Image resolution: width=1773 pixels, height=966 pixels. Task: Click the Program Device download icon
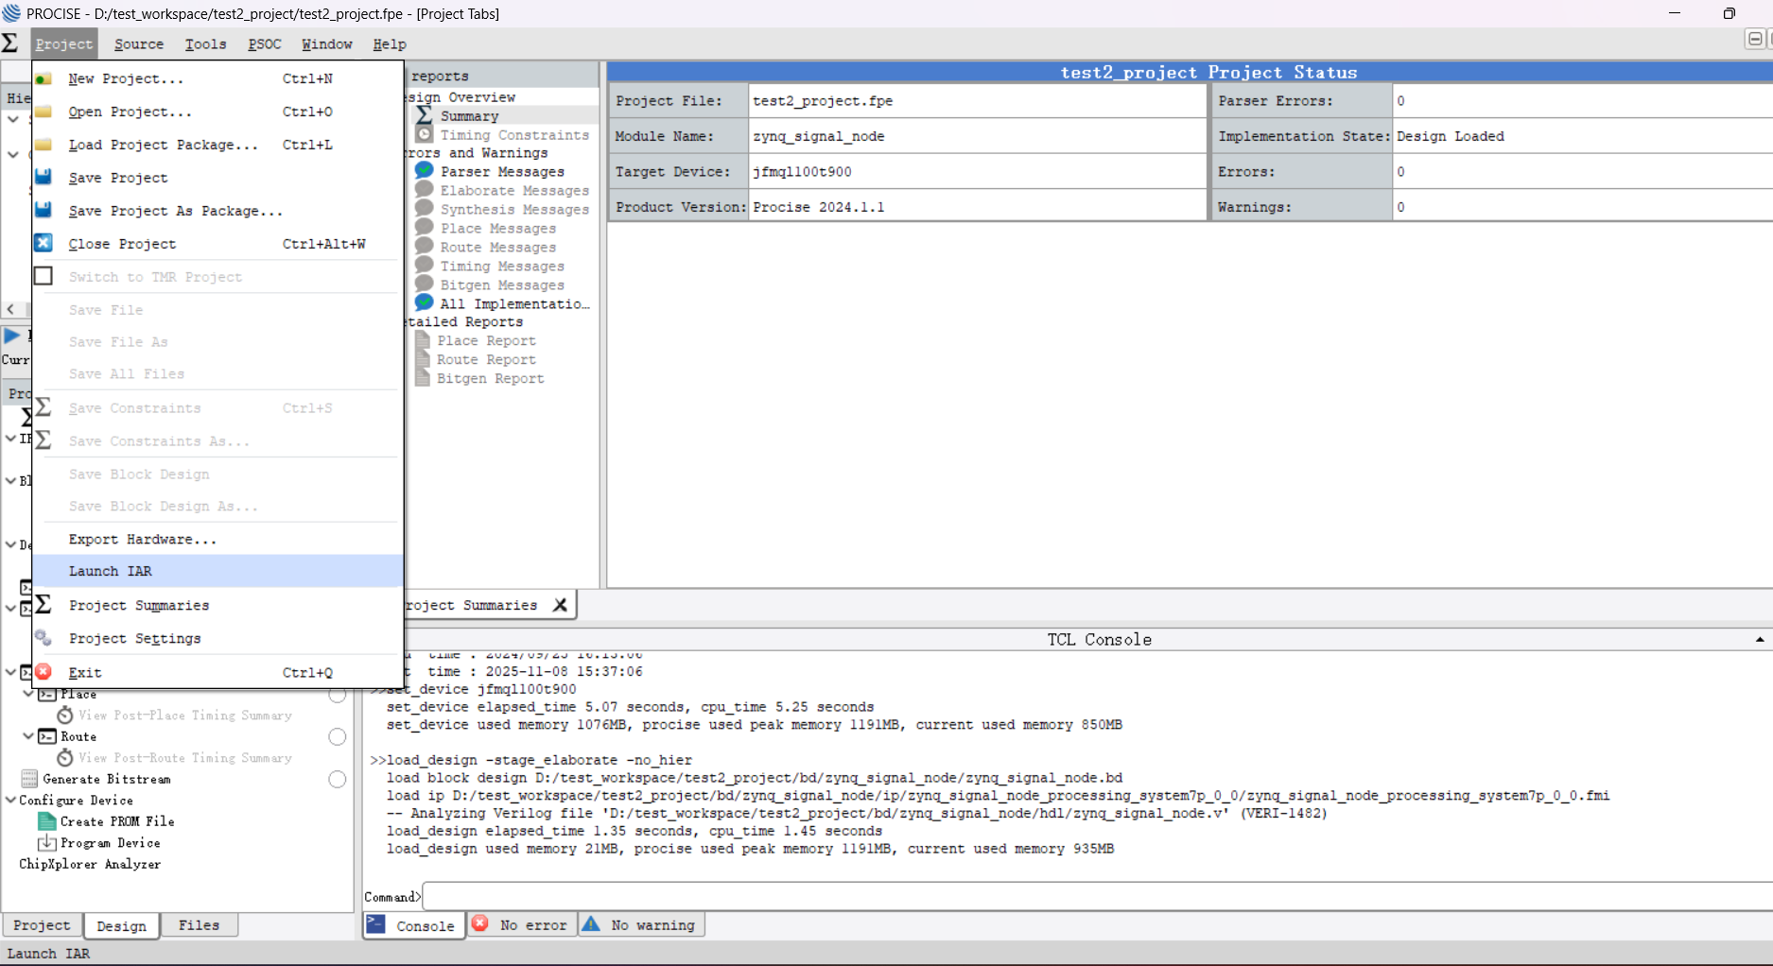pos(46,842)
